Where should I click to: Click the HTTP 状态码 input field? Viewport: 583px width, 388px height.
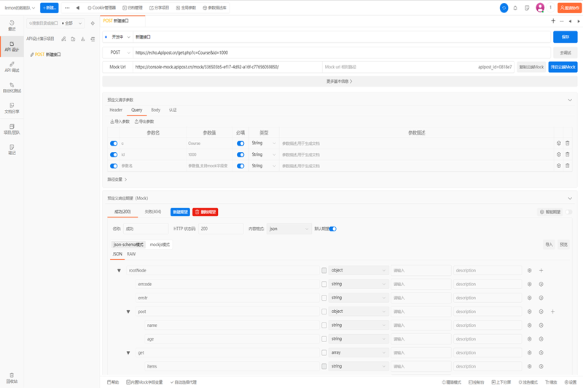coord(221,229)
